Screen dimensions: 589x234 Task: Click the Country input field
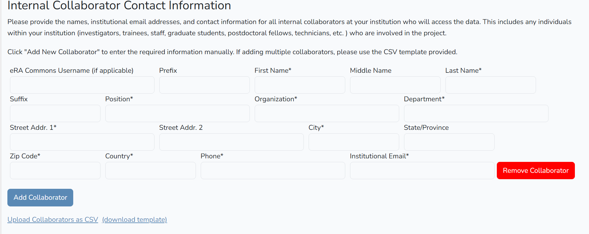tap(150, 171)
